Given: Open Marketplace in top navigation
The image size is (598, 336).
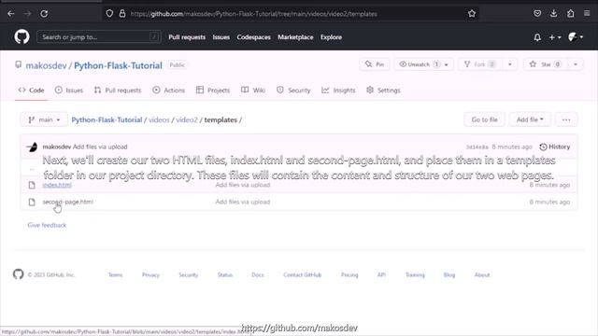Looking at the screenshot, I should 295,37.
